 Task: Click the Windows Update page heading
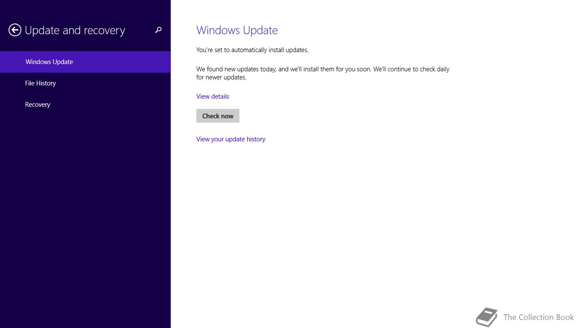click(x=237, y=30)
